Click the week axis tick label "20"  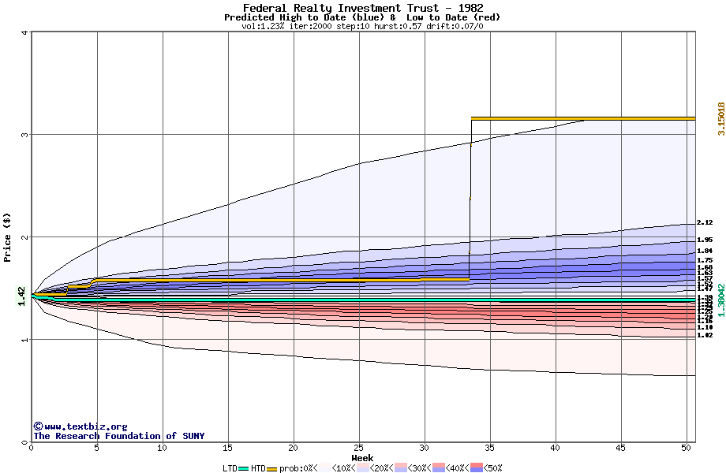(x=293, y=448)
